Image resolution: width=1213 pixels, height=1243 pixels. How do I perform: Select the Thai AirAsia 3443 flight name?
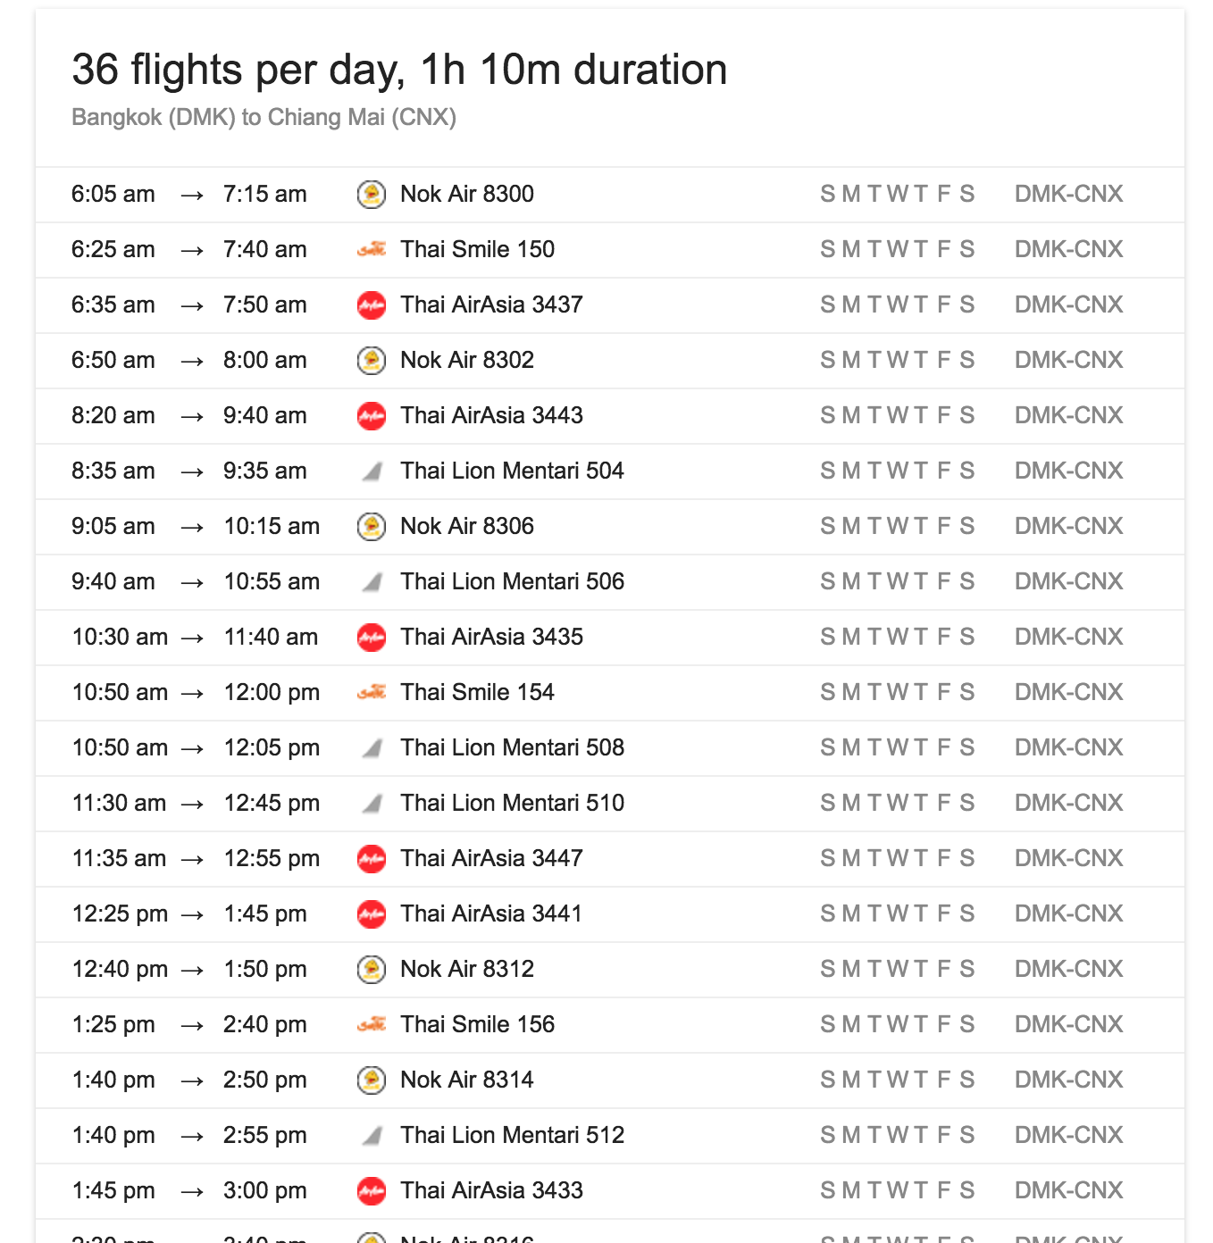pyautogui.click(x=491, y=415)
